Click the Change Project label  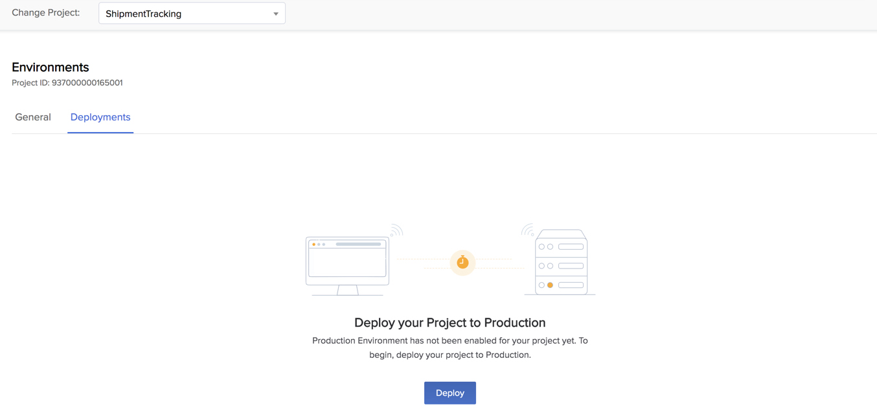(45, 12)
